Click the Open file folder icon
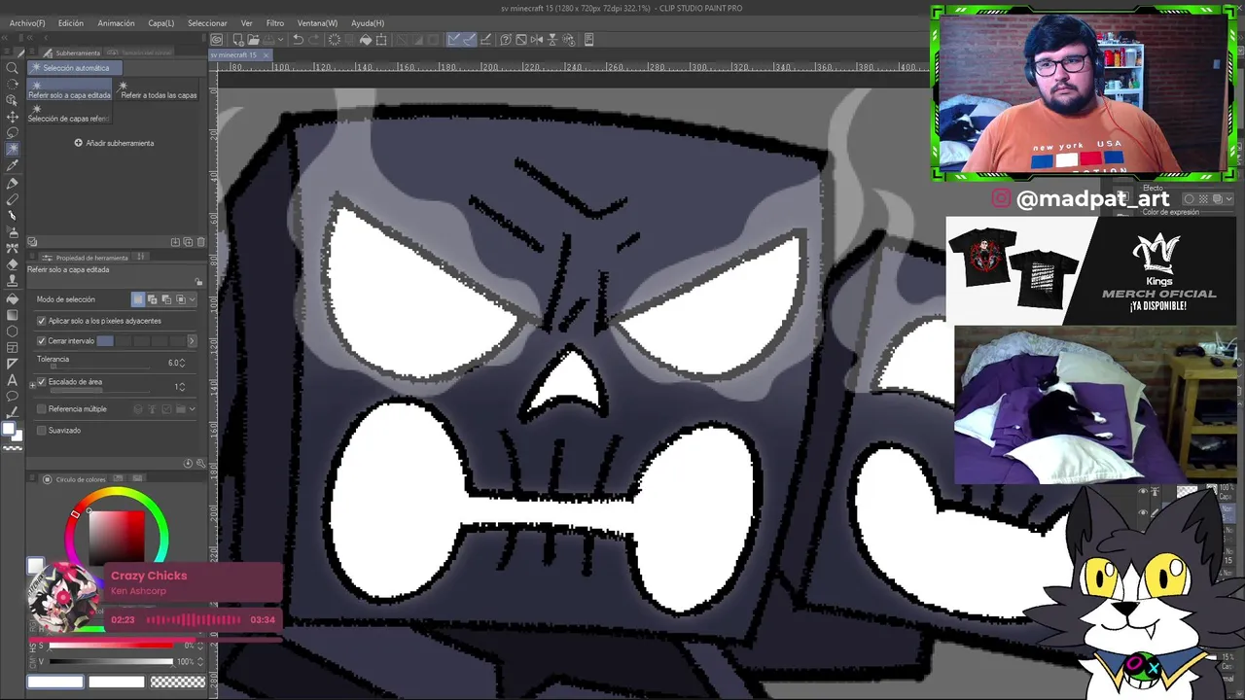Screen dimensions: 1245x700 click(x=253, y=40)
